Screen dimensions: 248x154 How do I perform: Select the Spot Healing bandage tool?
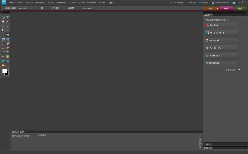8,43
